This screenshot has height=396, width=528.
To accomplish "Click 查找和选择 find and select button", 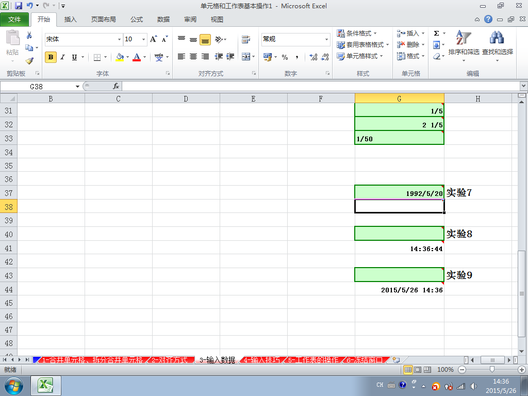I will tap(498, 46).
